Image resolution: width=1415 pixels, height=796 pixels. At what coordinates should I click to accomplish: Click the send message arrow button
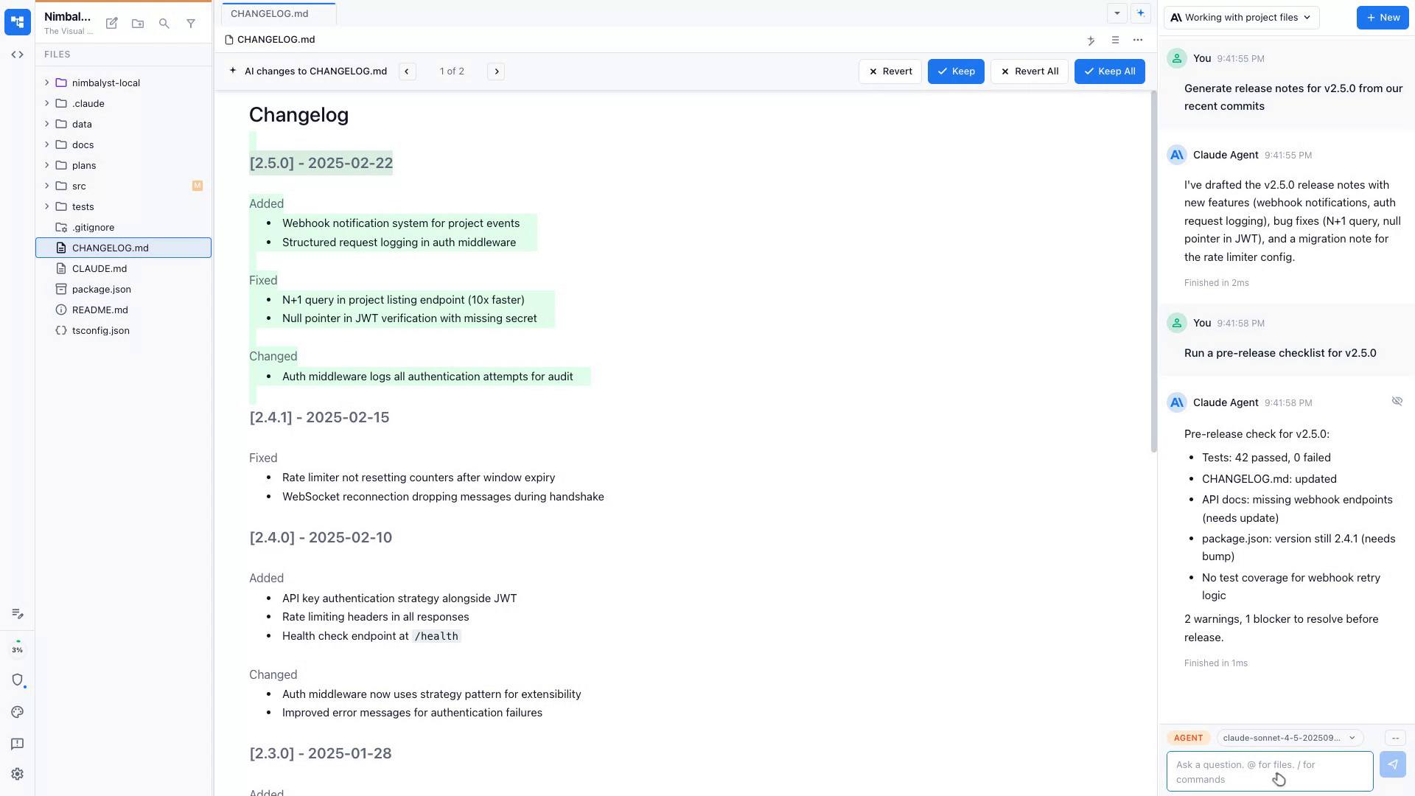click(x=1392, y=764)
